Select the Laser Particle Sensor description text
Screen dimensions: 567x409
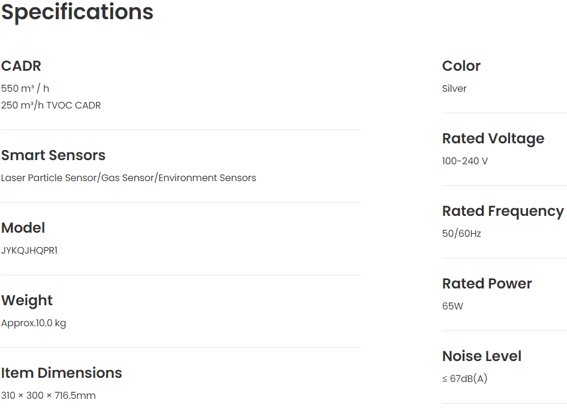(128, 178)
